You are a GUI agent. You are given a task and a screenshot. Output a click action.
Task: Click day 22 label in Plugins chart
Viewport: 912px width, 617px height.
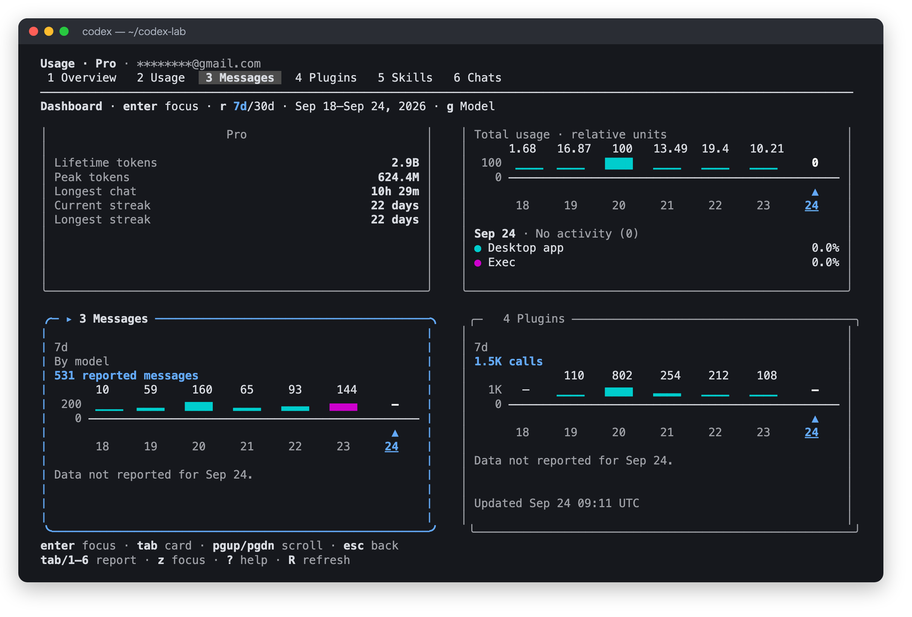pos(715,432)
